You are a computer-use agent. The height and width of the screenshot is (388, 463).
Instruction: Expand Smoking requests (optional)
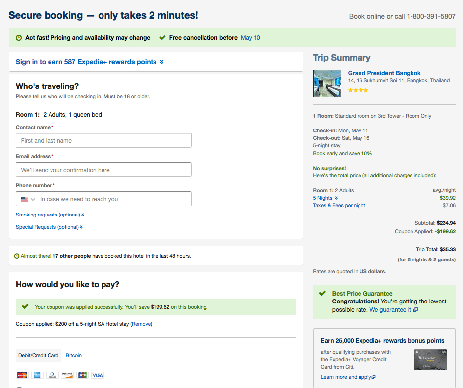pos(50,215)
